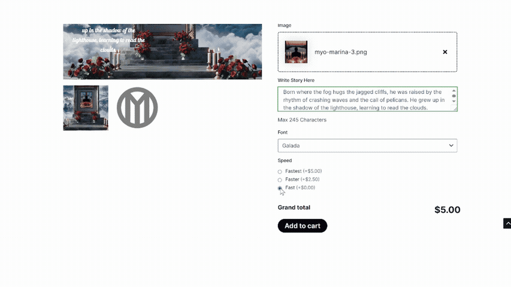
Task: Click the story textarea scrollbar thumb
Action: [453, 96]
